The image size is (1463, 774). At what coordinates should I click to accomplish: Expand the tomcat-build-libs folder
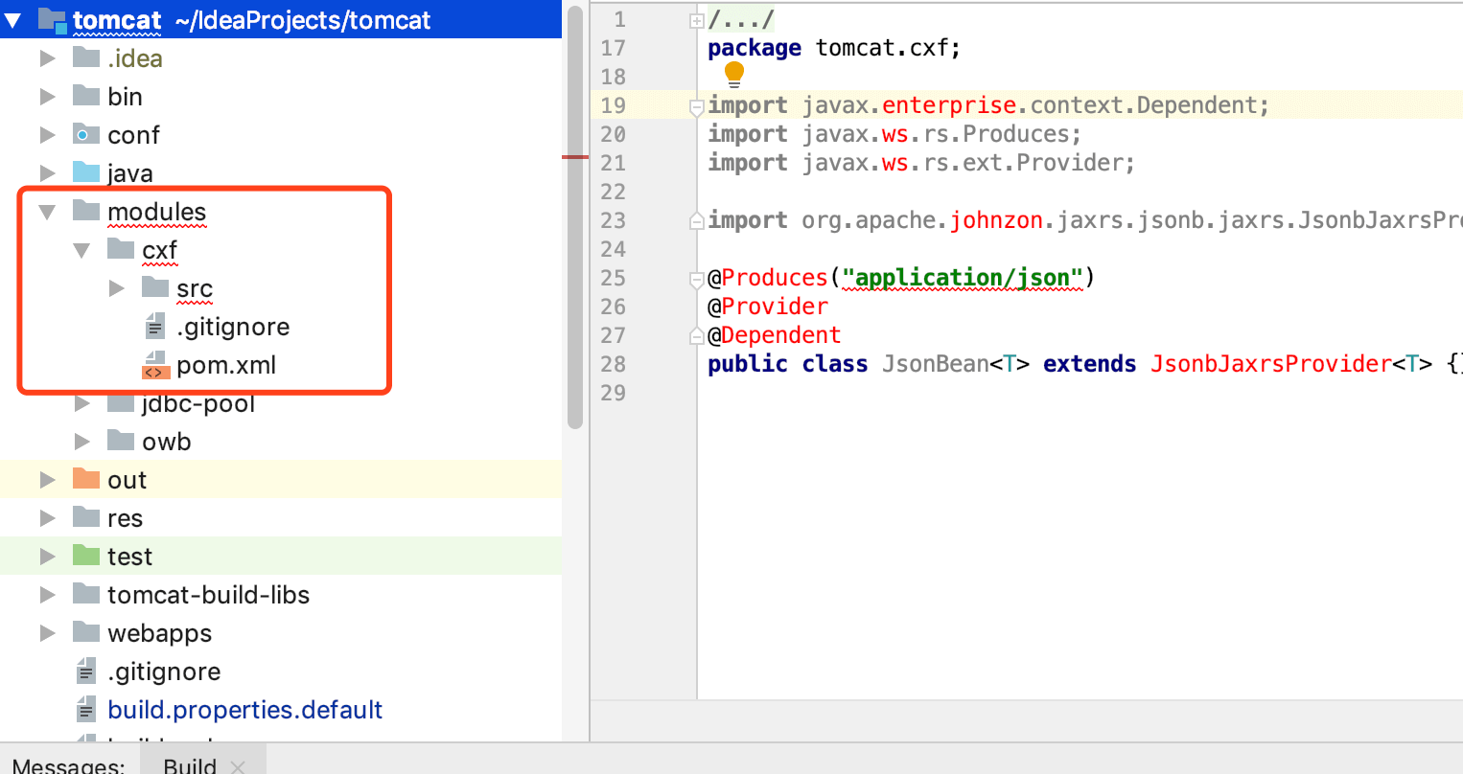tap(48, 595)
